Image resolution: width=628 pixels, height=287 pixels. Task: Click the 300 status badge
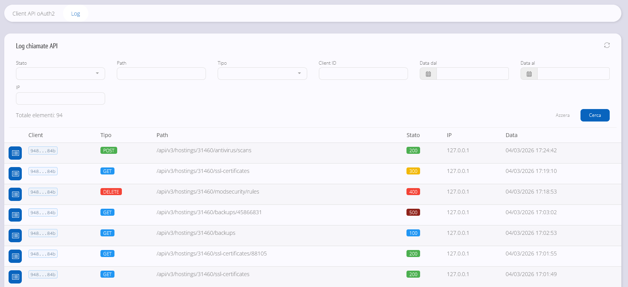coord(413,171)
